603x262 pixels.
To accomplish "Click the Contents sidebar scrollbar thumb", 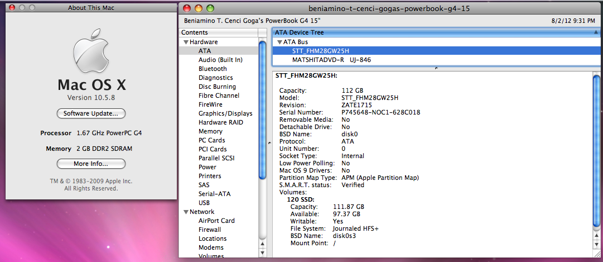I will [263, 109].
